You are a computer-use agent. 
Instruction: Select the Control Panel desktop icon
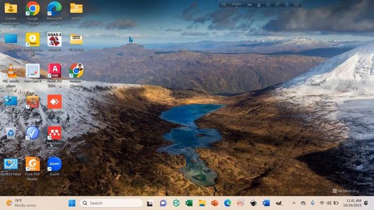click(x=11, y=167)
